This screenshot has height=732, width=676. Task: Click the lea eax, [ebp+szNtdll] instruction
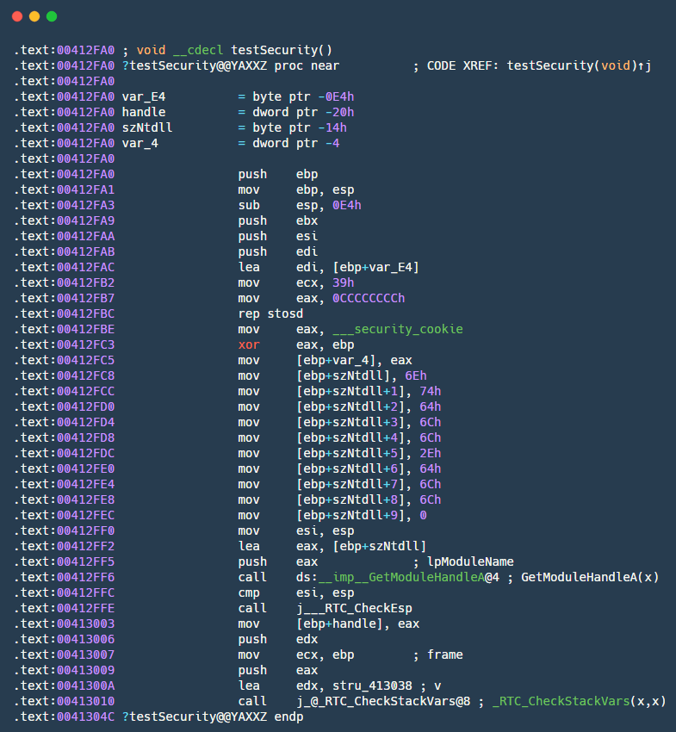coord(332,546)
